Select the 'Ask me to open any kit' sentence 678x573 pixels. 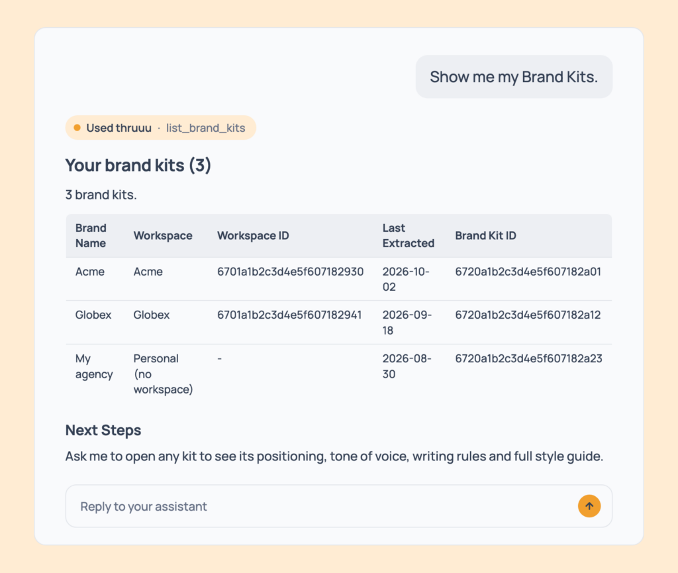pyautogui.click(x=334, y=456)
